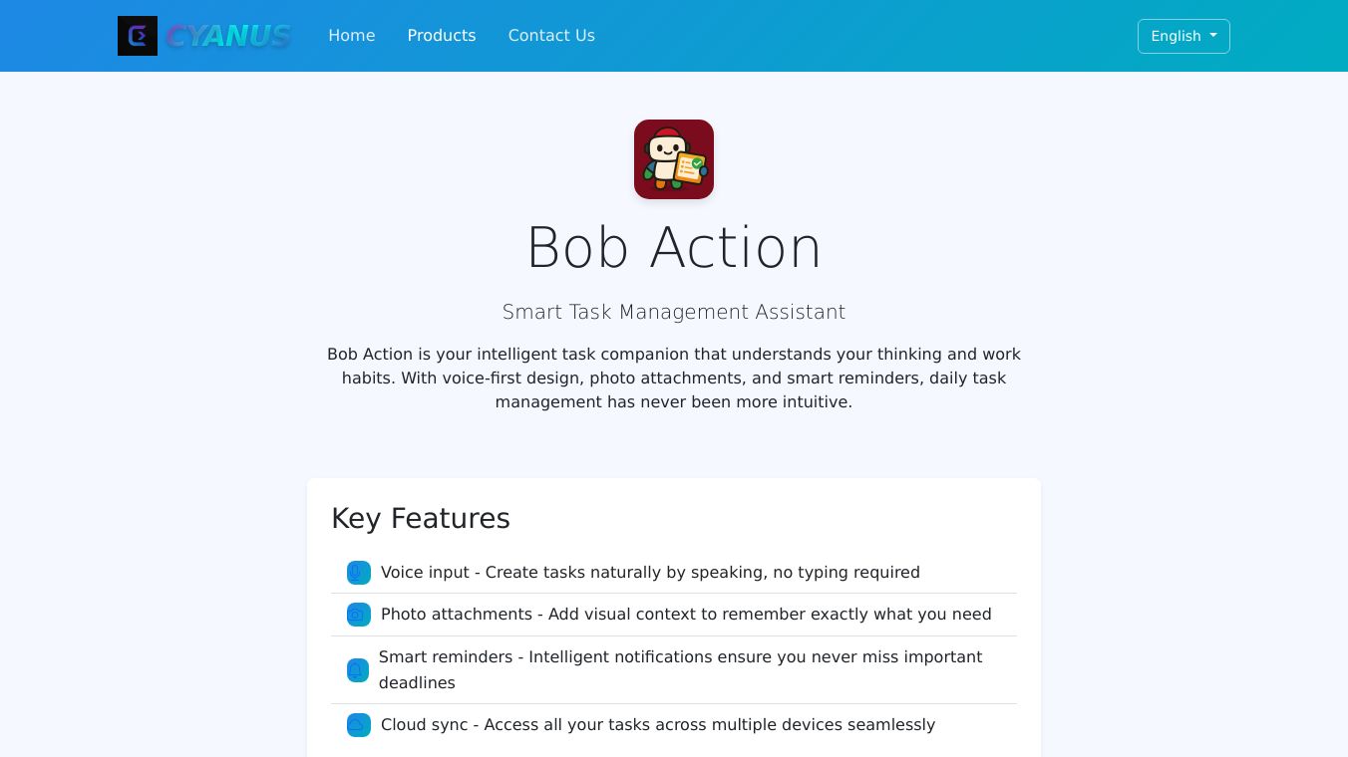Screen dimensions: 1348x757
Task: Click the Bob Action page title
Action: 674,247
